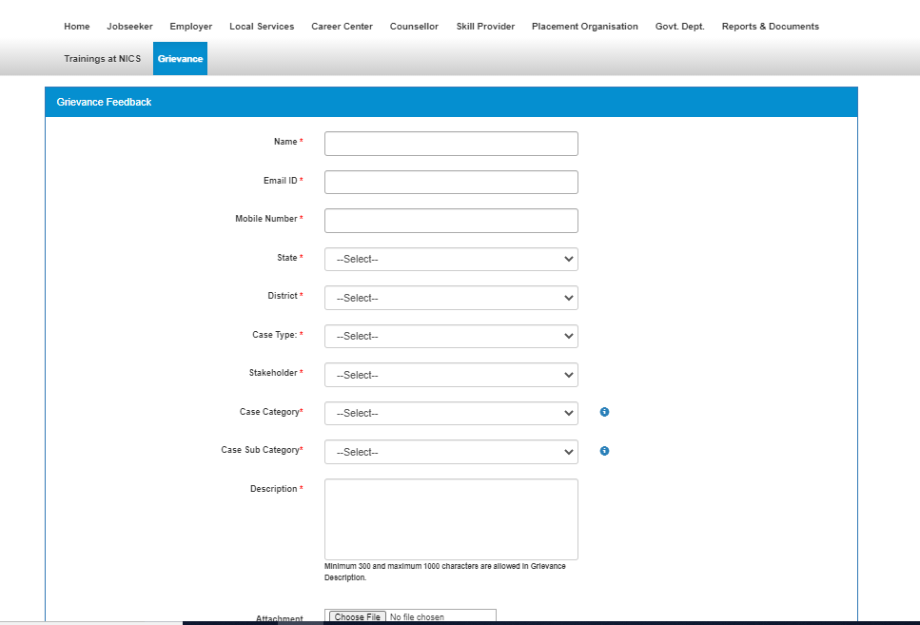Select the Mobile Number text box
The width and height of the screenshot is (920, 625).
[451, 221]
